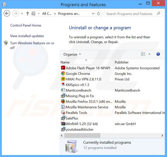Select the SalePlus entry

(72, 118)
